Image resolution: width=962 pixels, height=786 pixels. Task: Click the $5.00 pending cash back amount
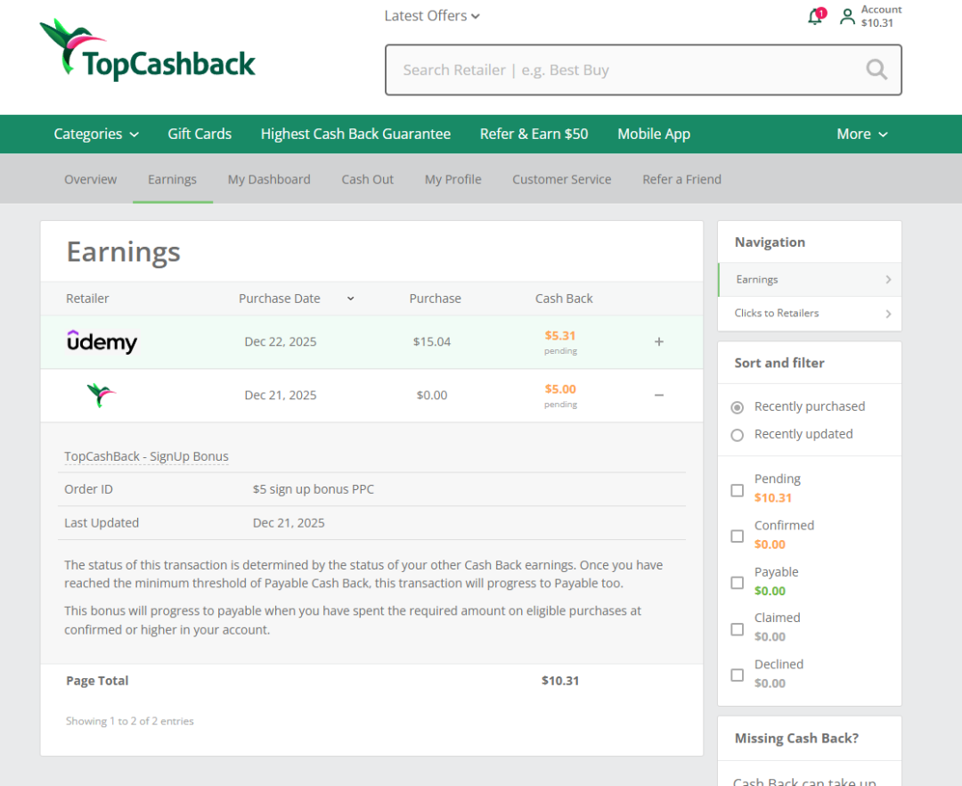point(560,389)
